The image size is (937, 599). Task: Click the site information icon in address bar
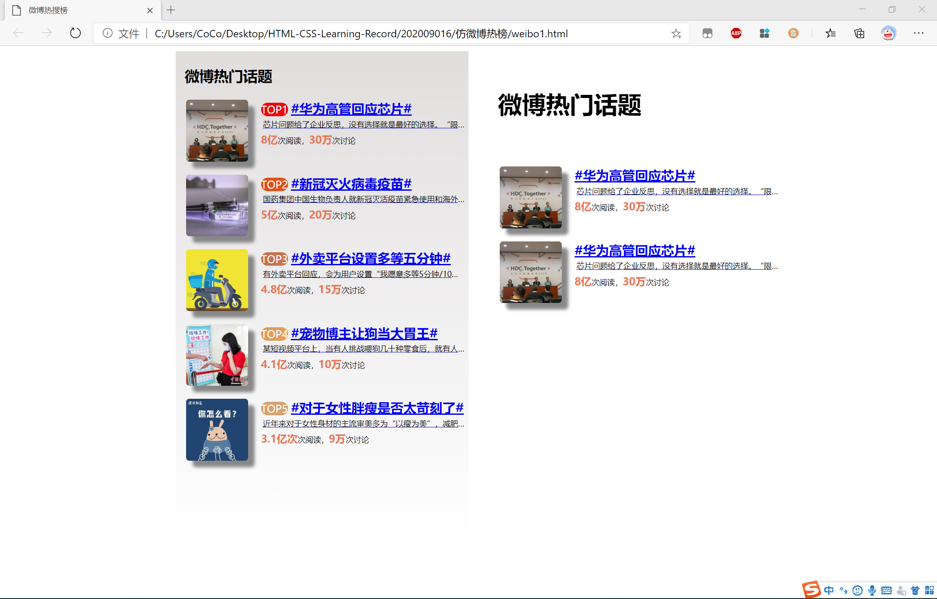(108, 33)
